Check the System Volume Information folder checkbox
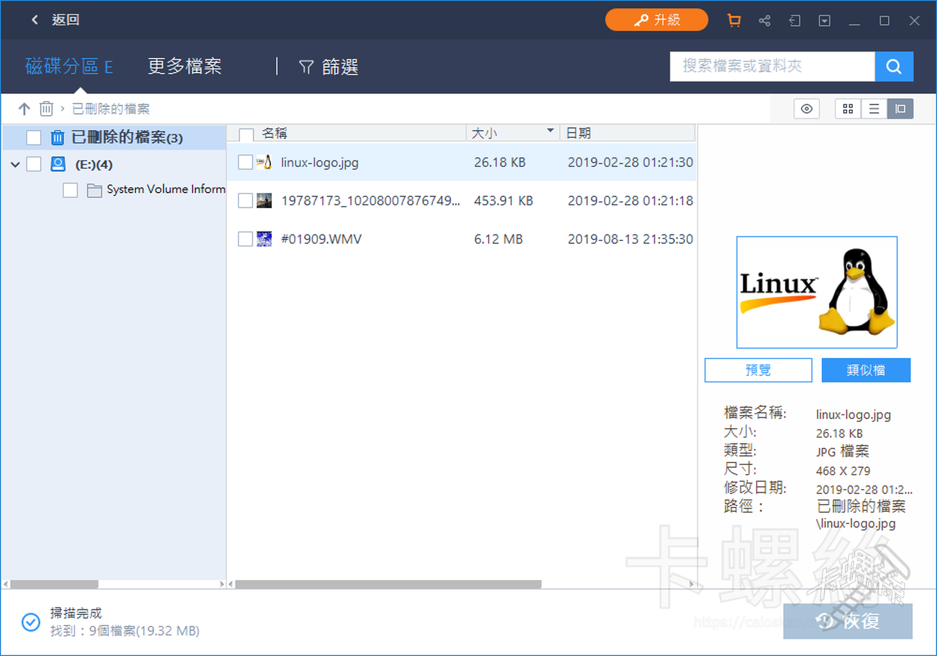This screenshot has height=656, width=937. click(70, 190)
